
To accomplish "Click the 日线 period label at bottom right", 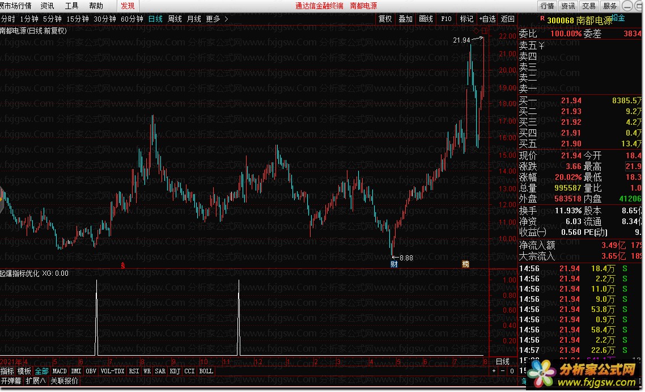I will (503, 361).
